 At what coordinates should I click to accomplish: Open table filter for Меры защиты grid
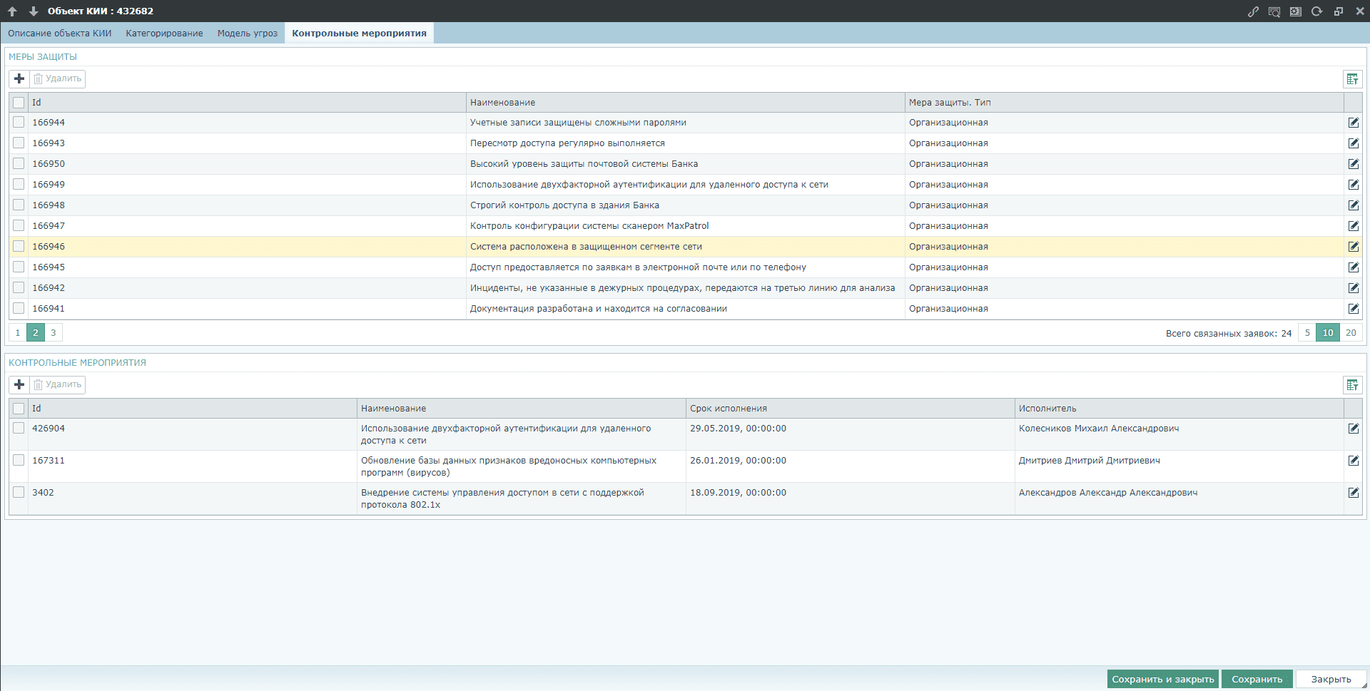[x=1352, y=79]
